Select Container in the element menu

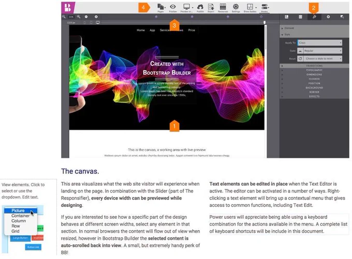pos(20,216)
